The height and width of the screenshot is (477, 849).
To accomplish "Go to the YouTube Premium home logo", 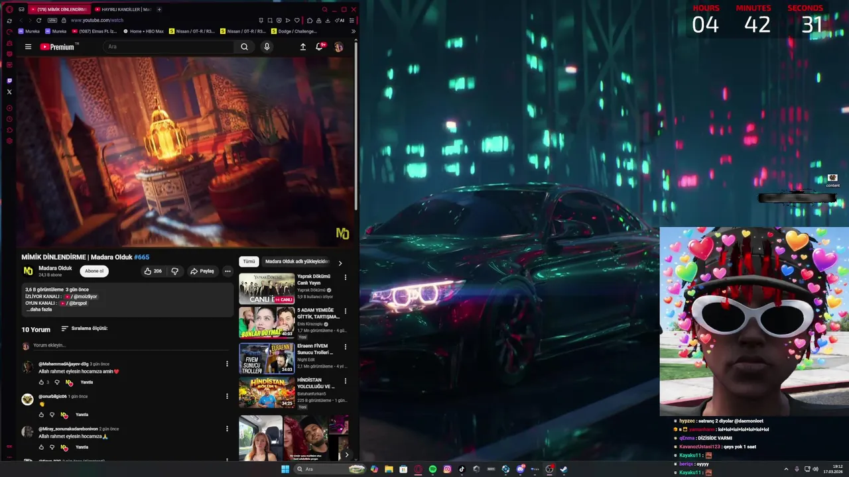I will coord(59,47).
